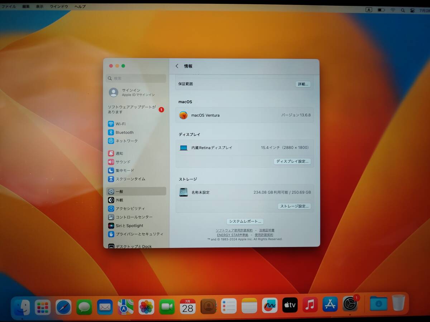Image resolution: width=430 pixels, height=322 pixels.
Task: Open Music from the Dock
Action: click(x=310, y=305)
